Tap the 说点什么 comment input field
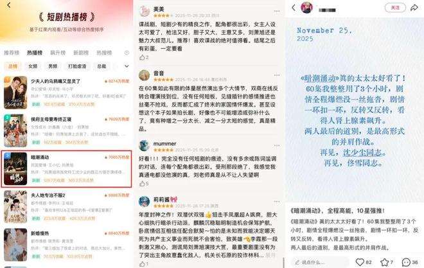This screenshot has height=268, width=424. pyautogui.click(x=320, y=262)
